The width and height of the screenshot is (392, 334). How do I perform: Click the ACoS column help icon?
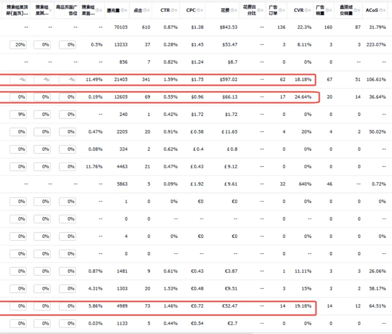coord(381,10)
